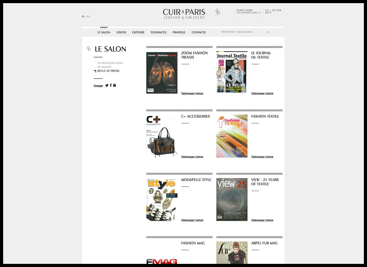Click the Zoom Fashion Trends title
This screenshot has height=267, width=367.
click(194, 55)
